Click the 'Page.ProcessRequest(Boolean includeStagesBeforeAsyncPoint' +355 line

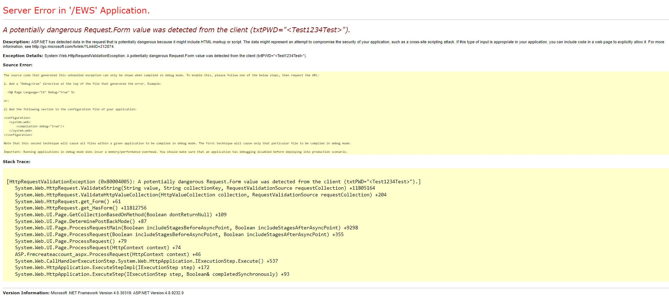point(179,234)
